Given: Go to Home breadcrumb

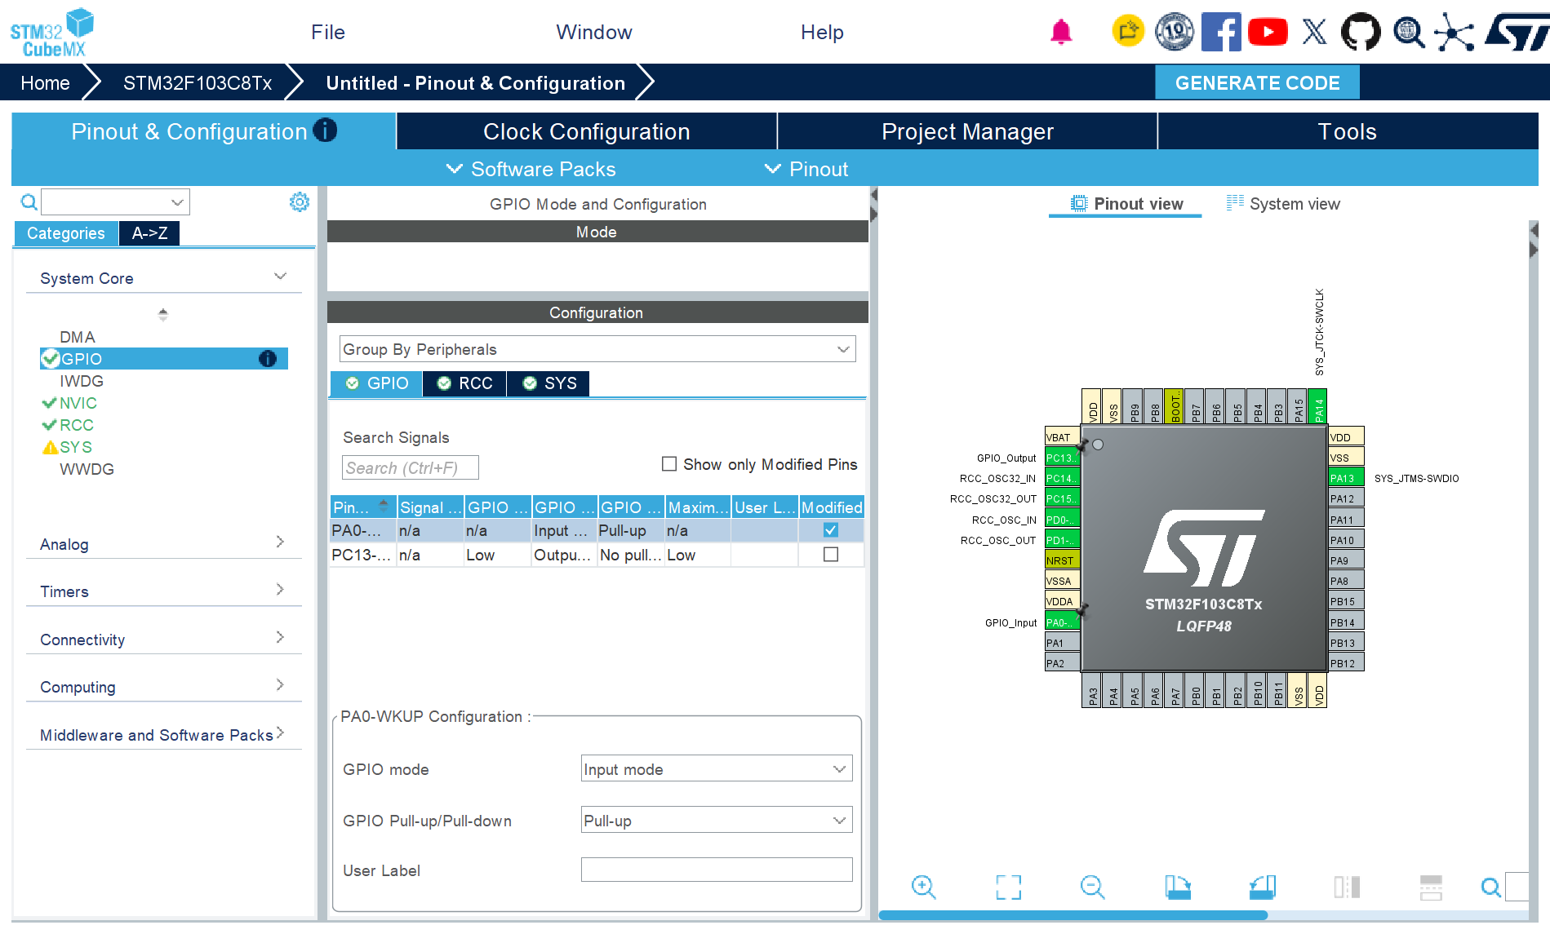Looking at the screenshot, I should pos(45,83).
